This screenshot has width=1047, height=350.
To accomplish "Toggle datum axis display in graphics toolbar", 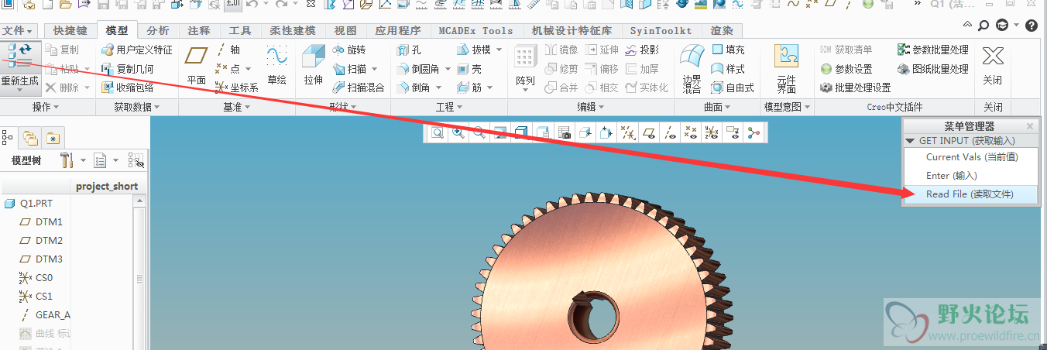I will point(670,133).
